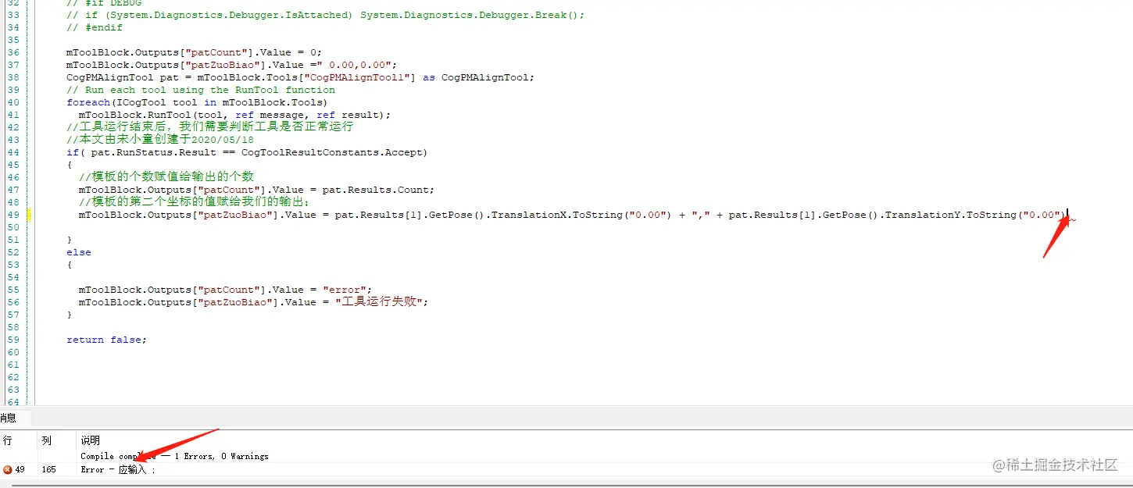Click the red error icon beside row 49
The width and height of the screenshot is (1133, 488).
(8, 469)
